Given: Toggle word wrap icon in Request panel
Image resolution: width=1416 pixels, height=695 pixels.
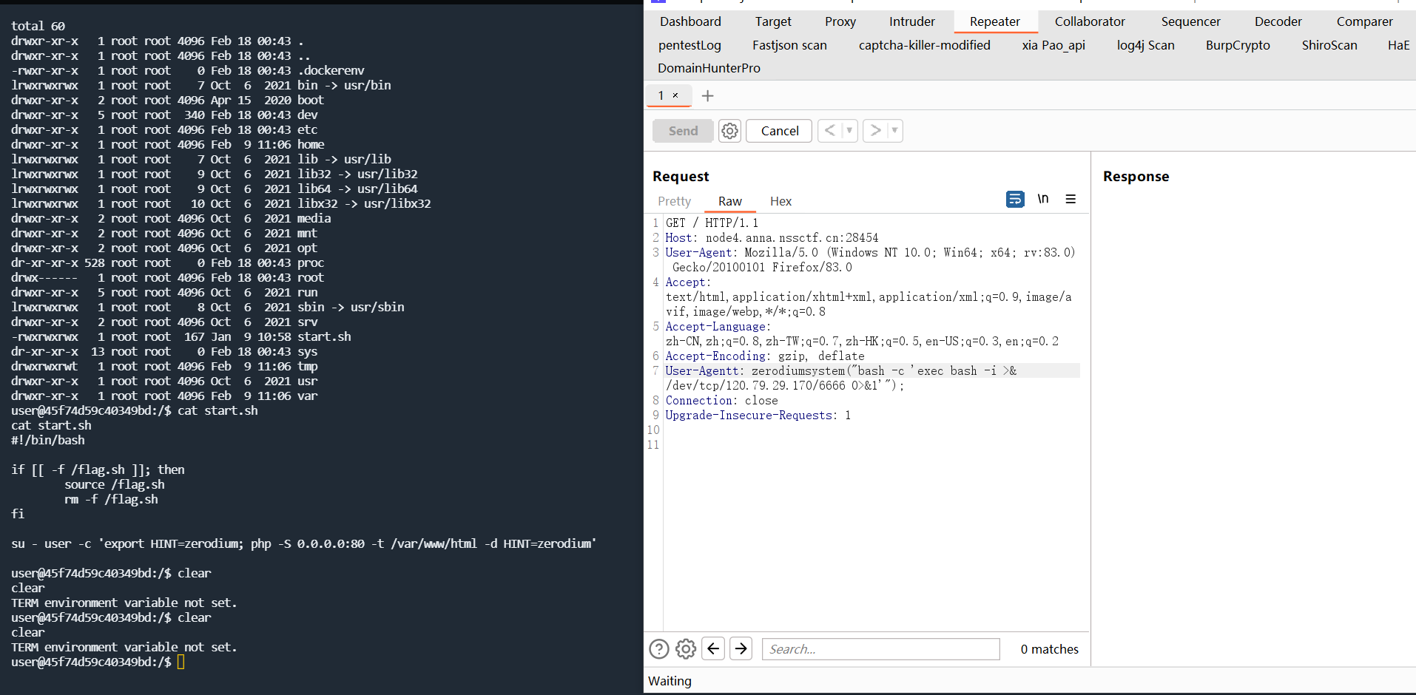Looking at the screenshot, I should click(x=1015, y=199).
